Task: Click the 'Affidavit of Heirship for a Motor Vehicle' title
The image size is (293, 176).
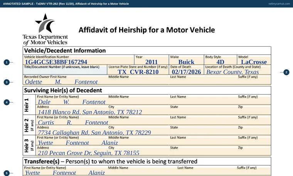Action: coord(146,30)
